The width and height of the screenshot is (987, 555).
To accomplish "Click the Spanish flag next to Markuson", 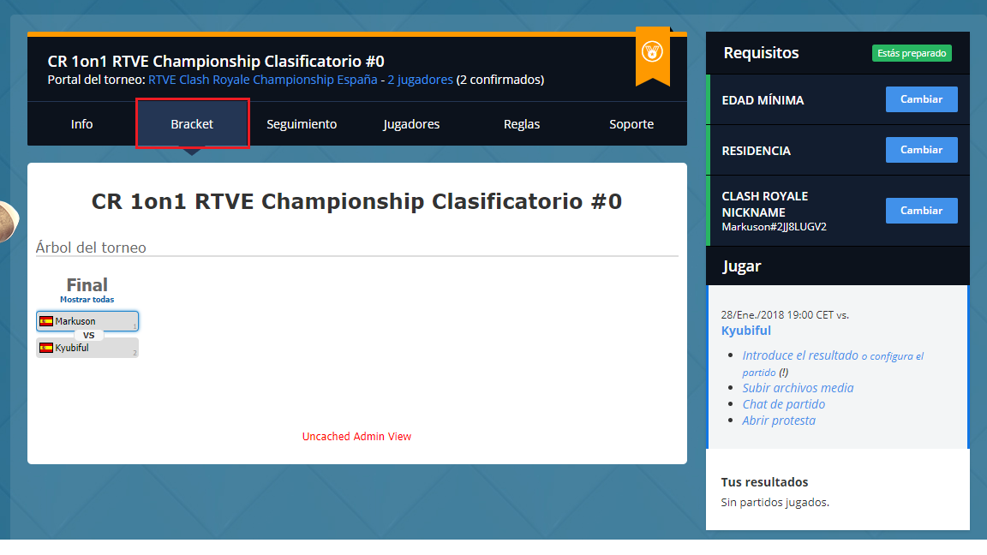I will [x=46, y=321].
